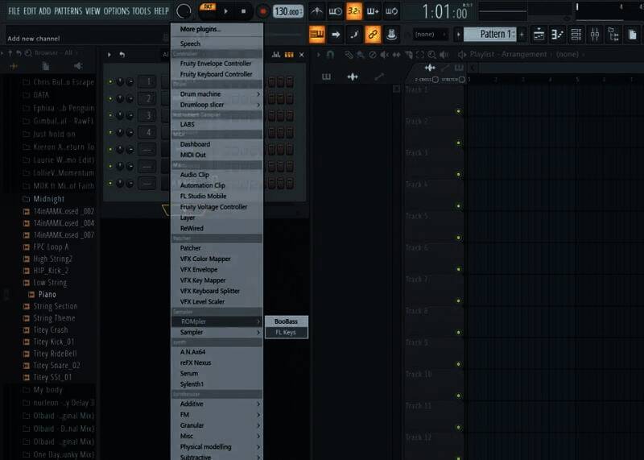Adjust the volume knob on channel 2

pos(130,98)
